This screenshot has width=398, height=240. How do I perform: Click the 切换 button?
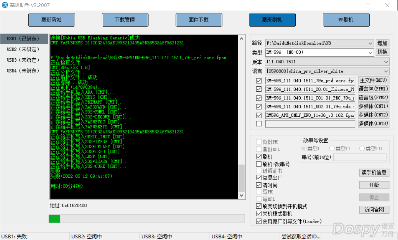[382, 52]
